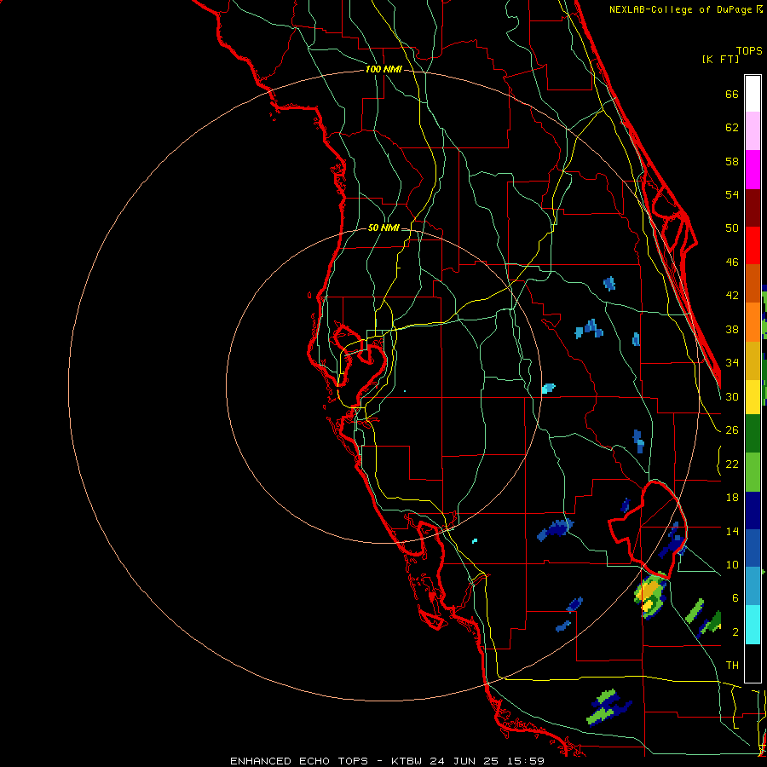
Task: Click the dark red 50-54 kft legend swatch
Action: [x=753, y=207]
